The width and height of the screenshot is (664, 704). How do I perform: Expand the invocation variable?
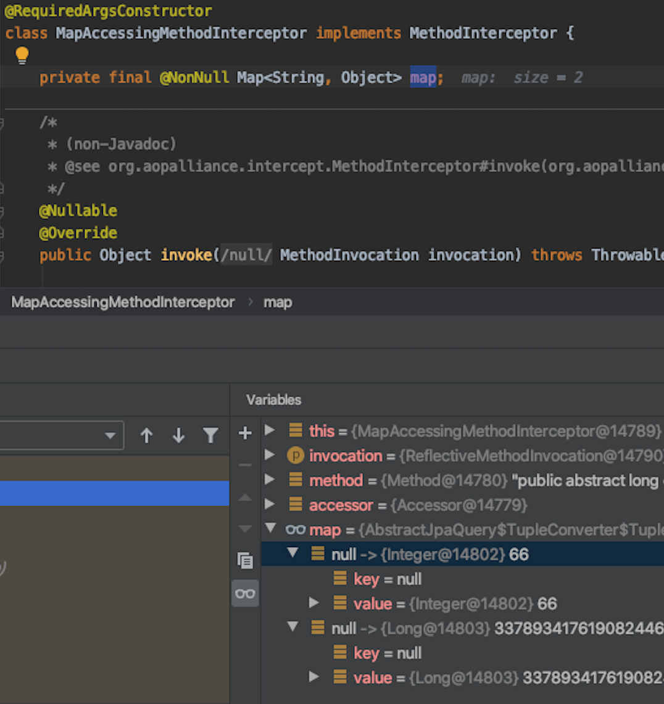pos(270,456)
